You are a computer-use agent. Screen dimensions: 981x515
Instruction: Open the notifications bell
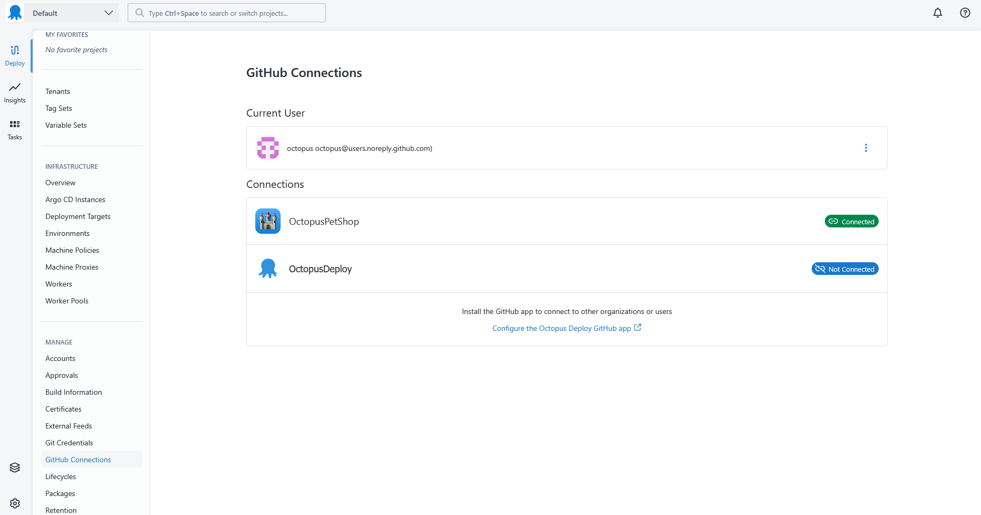point(938,13)
